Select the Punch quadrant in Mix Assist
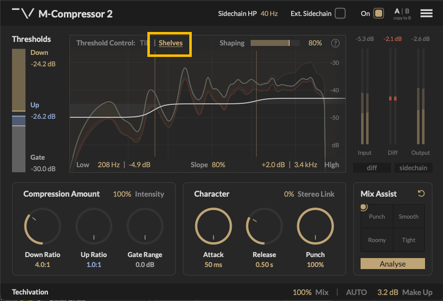Viewport: 443px width, 301px height. click(377, 216)
